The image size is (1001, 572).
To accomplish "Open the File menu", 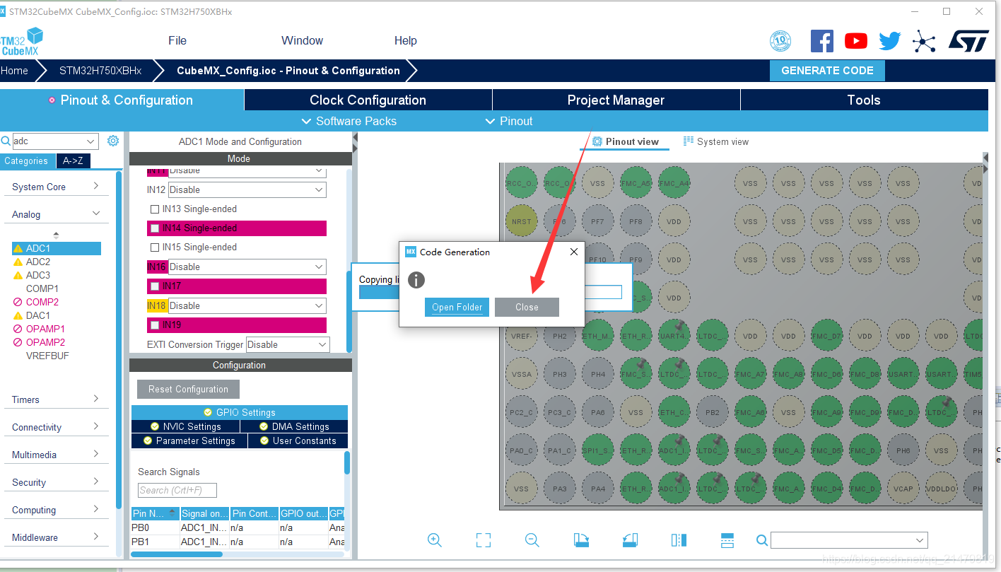I will click(177, 40).
